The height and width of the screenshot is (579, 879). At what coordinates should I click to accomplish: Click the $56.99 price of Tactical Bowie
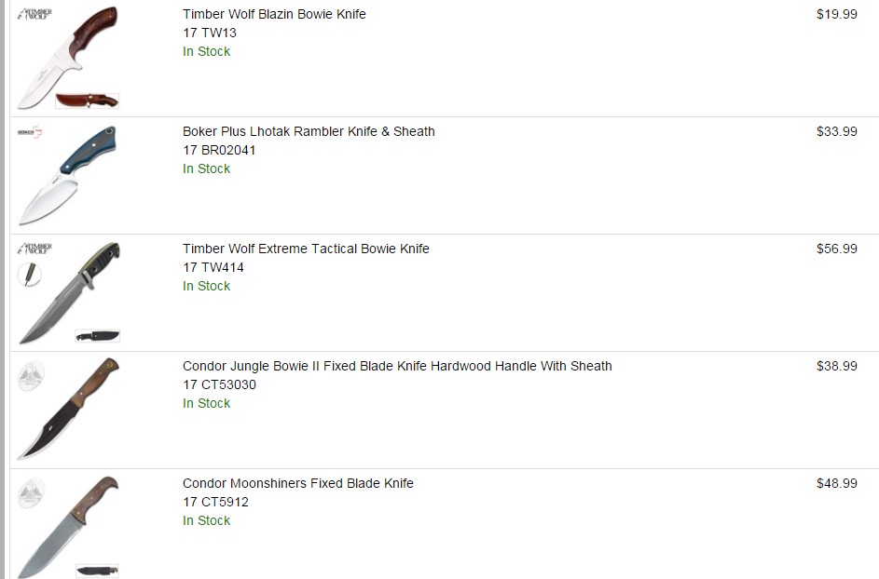pyautogui.click(x=837, y=249)
